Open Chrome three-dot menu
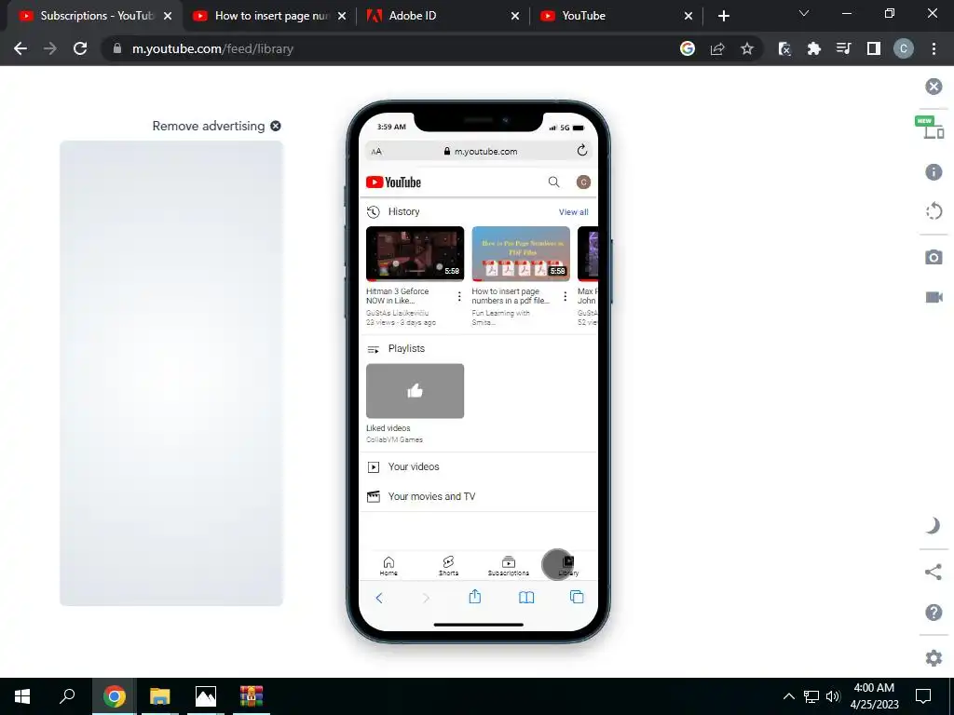This screenshot has width=954, height=715. click(934, 48)
